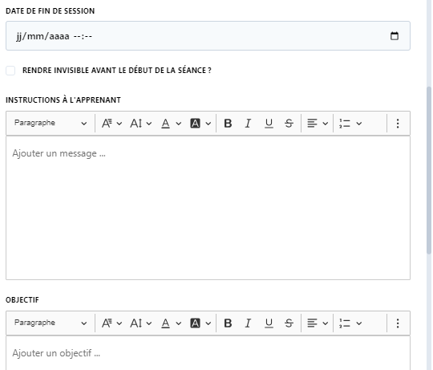Expand numbered list options in Objectif toolbar
Viewport: 433px width, 370px height.
[350, 323]
